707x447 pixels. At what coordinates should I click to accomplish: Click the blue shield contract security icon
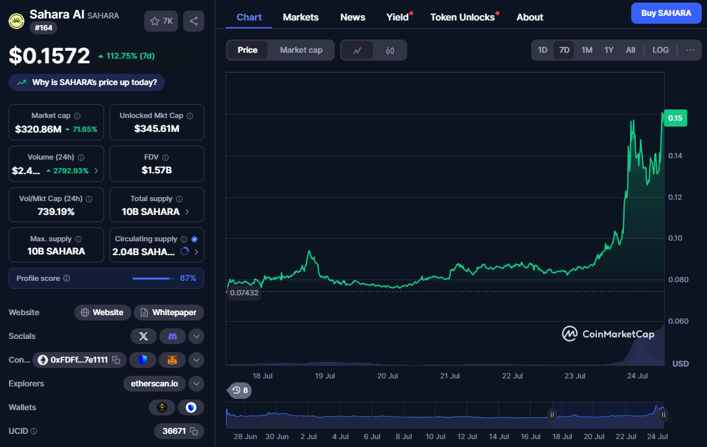[142, 360]
